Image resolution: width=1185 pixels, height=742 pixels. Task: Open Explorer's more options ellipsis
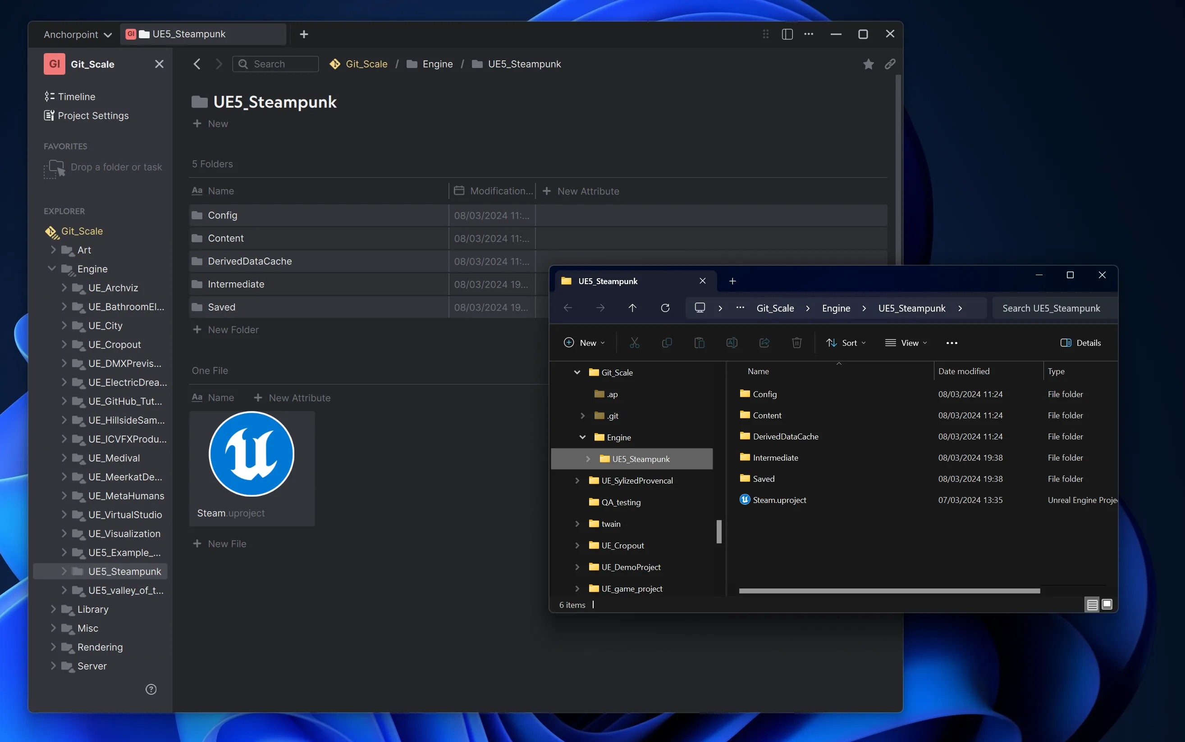point(952,343)
